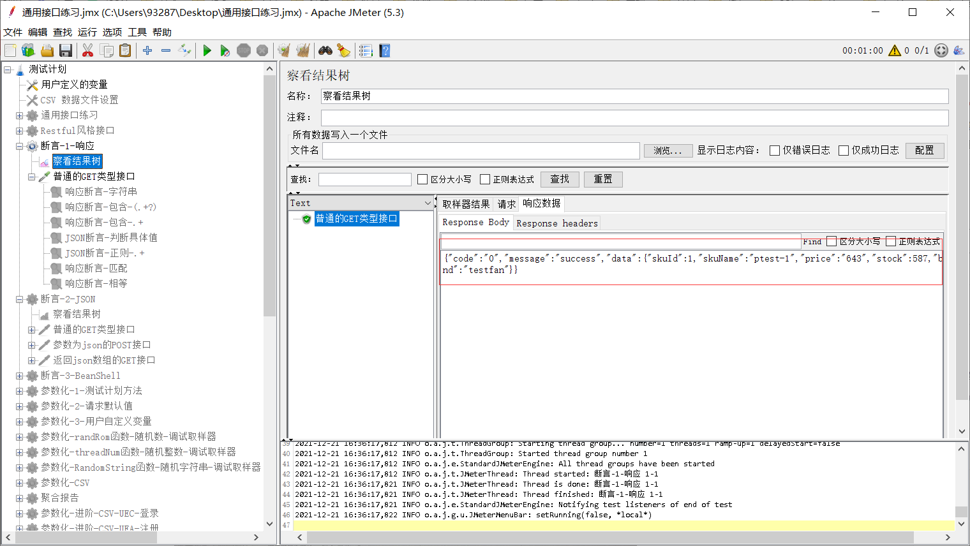Create a new test plan icon
The image size is (970, 546).
coord(10,50)
